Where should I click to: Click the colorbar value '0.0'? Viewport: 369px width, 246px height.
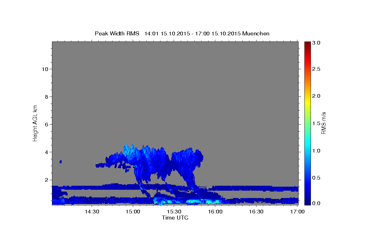[317, 203]
